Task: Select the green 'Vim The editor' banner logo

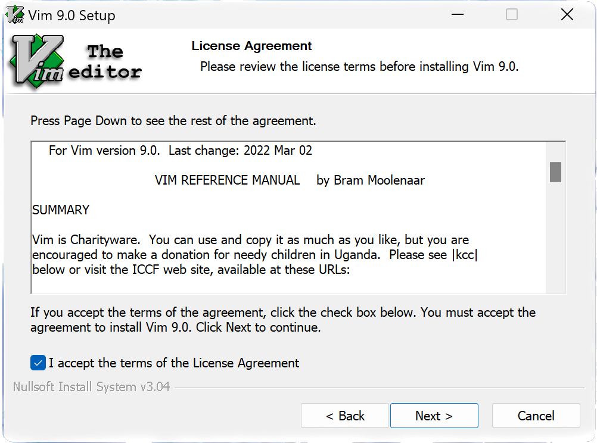Action: (x=73, y=60)
